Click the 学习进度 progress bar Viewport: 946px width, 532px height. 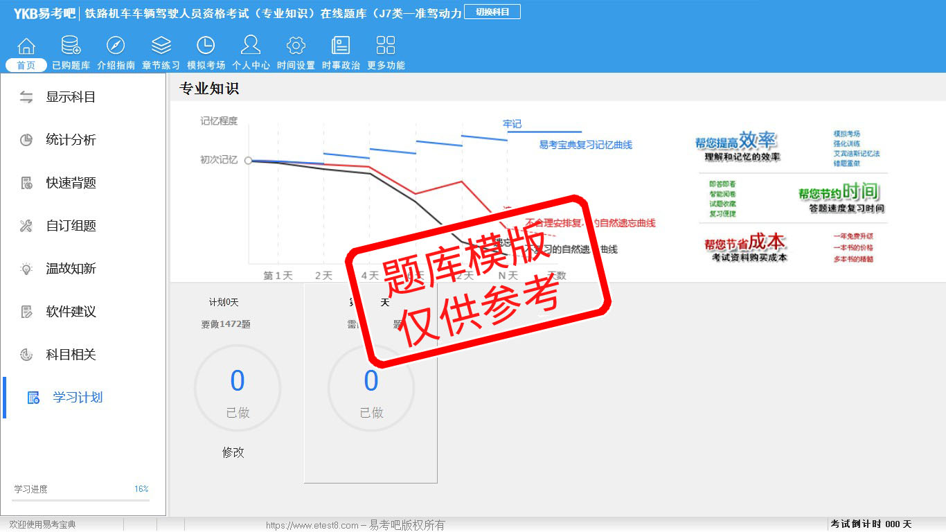(81, 499)
